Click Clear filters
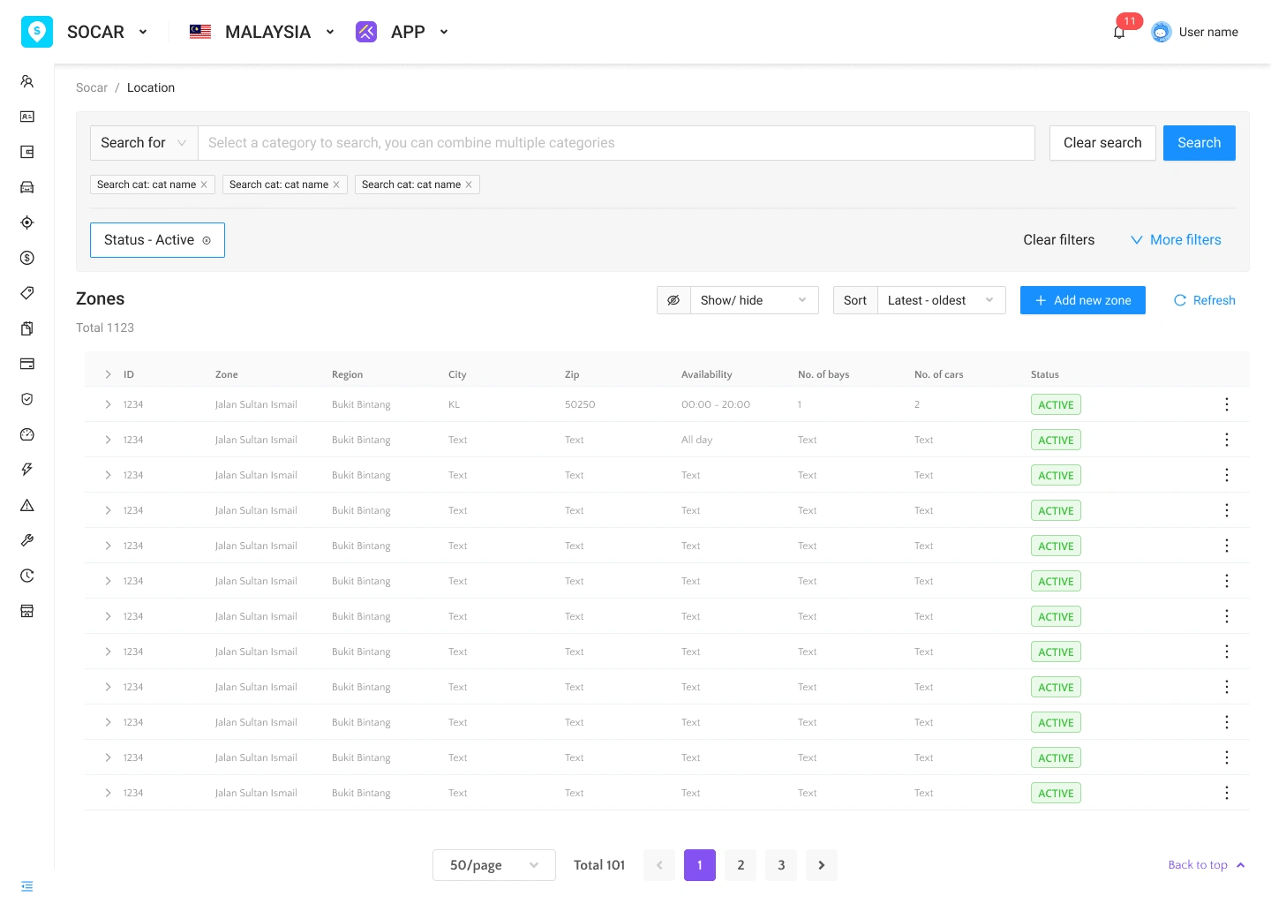This screenshot has width=1271, height=904. pyautogui.click(x=1058, y=240)
